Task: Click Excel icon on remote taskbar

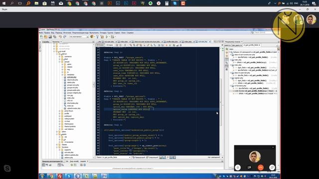Action: [87, 176]
